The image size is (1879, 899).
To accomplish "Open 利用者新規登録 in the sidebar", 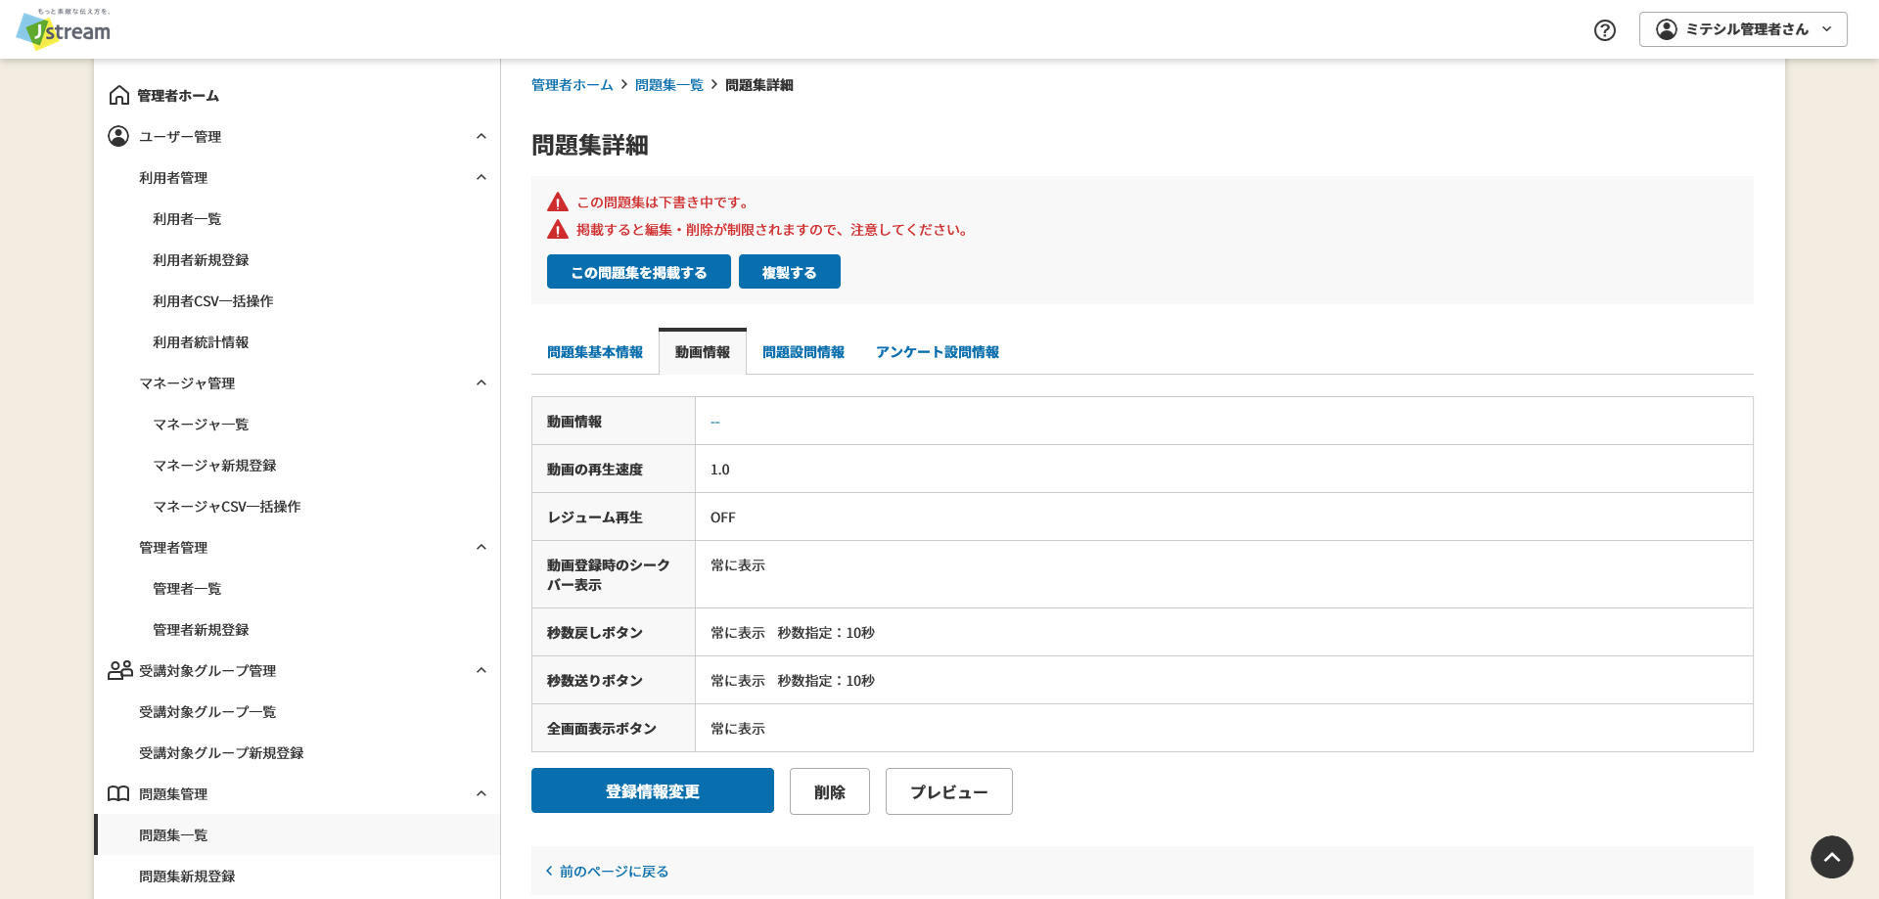I will tap(201, 260).
